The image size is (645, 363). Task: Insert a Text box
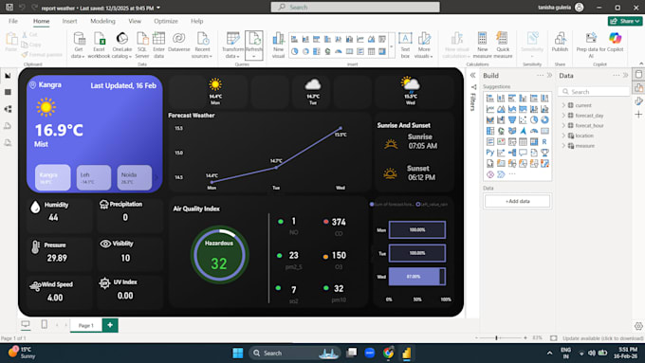[x=405, y=45]
